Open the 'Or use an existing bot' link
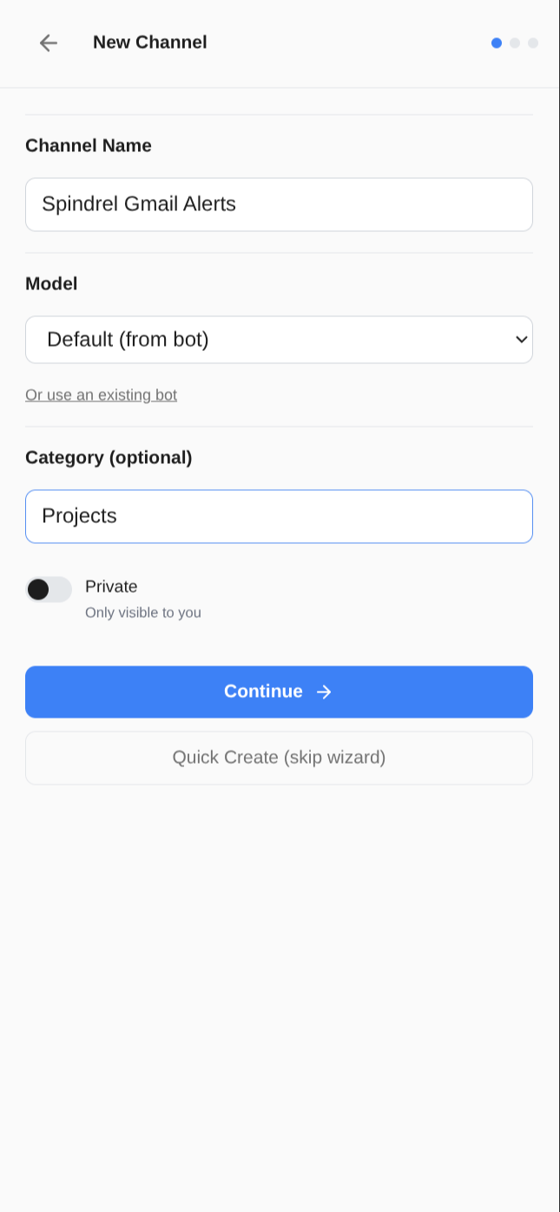 (101, 394)
